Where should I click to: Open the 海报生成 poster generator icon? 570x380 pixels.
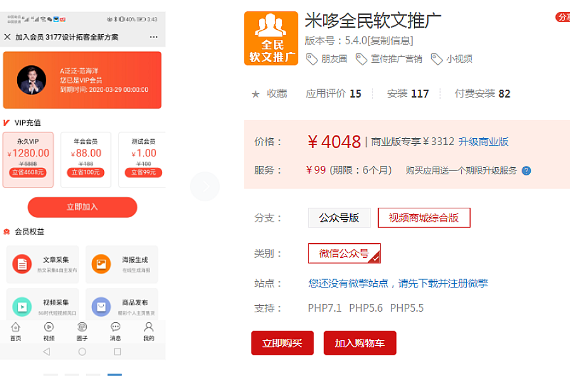click(x=101, y=264)
